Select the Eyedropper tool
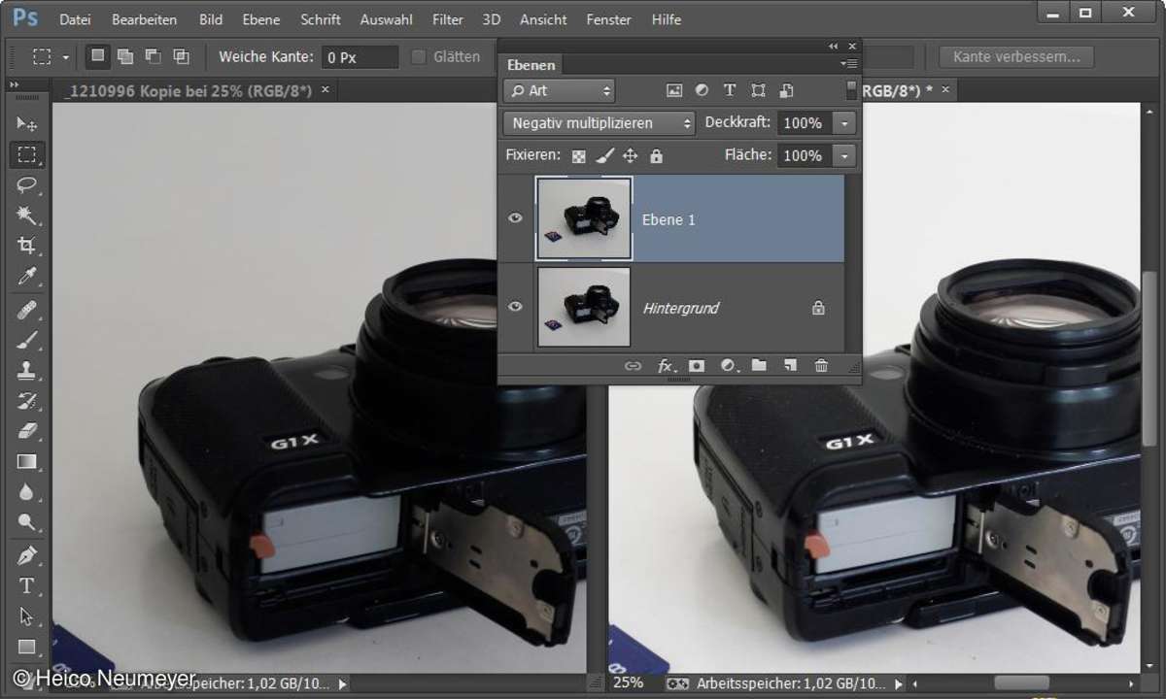 coord(27,277)
